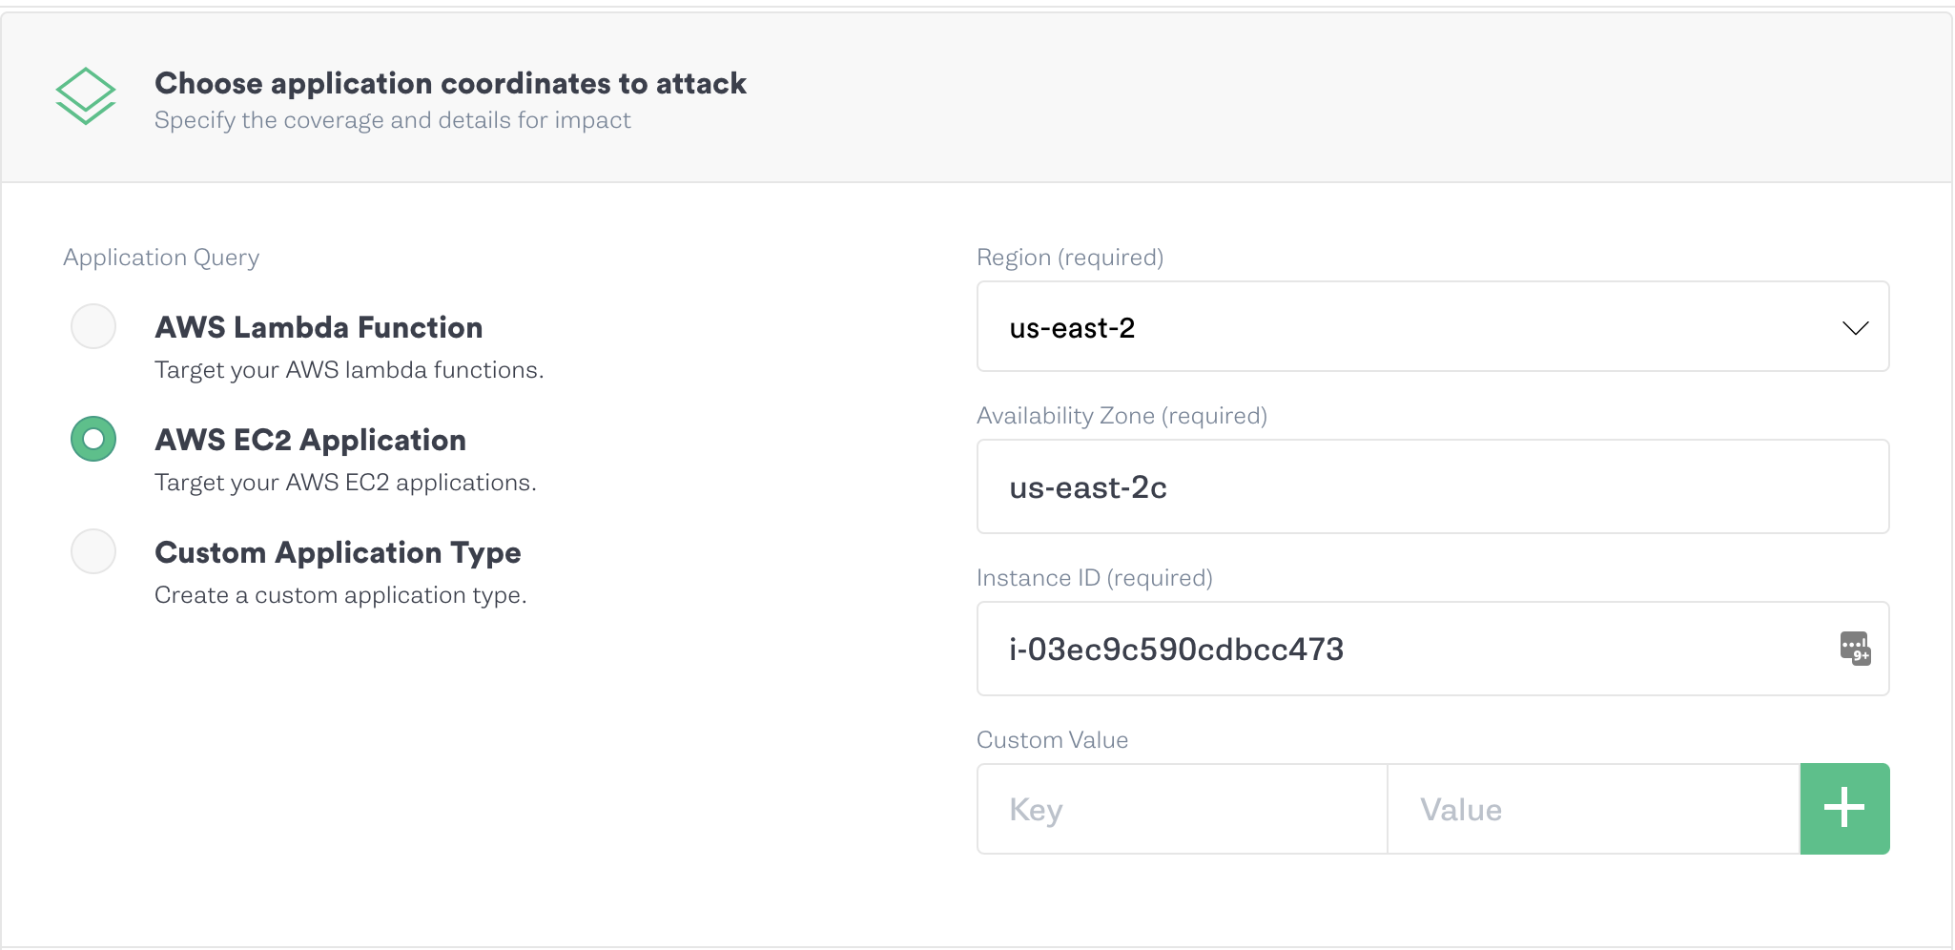The image size is (1955, 950).
Task: Click the 'Choose application coordinates to attack' heading
Action: [x=450, y=84]
